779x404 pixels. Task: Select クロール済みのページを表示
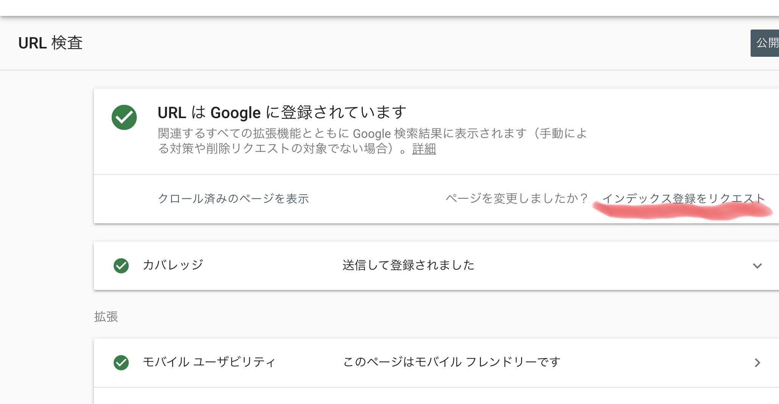pyautogui.click(x=233, y=199)
